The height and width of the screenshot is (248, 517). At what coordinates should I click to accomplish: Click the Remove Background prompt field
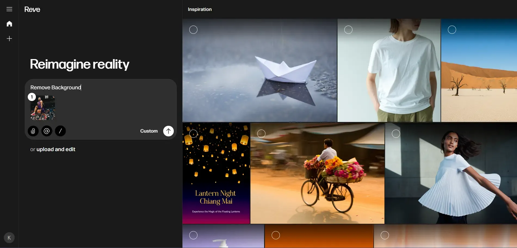(x=101, y=87)
